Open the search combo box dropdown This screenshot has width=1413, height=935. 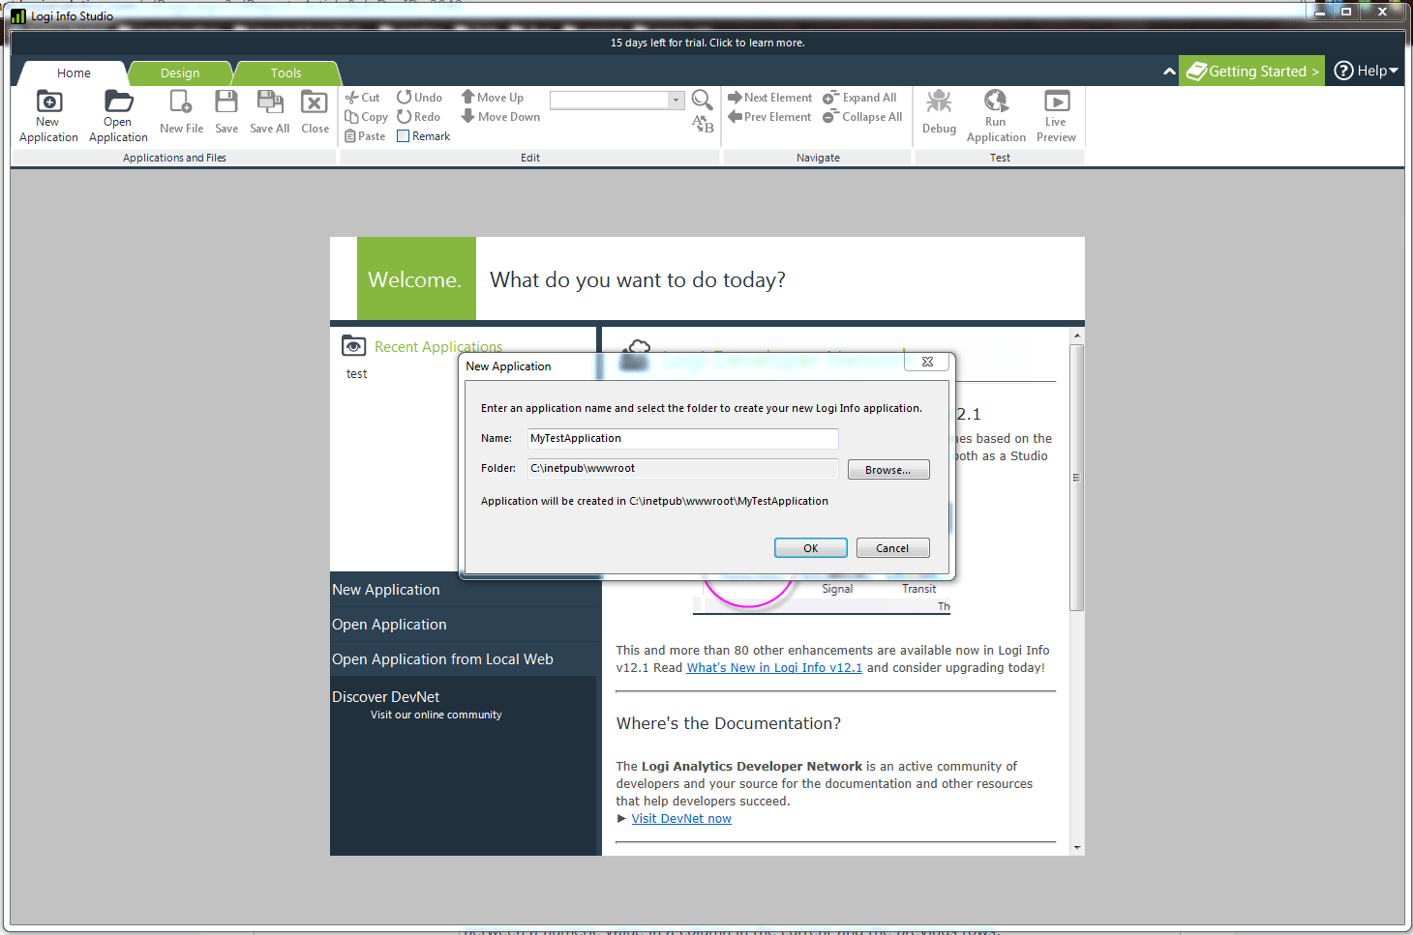tap(676, 101)
